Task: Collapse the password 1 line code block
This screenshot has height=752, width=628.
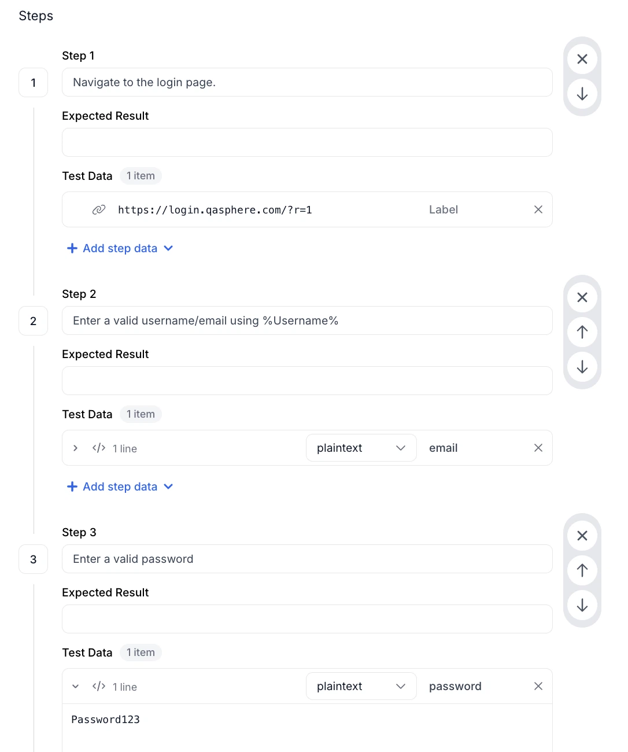Action: tap(75, 687)
